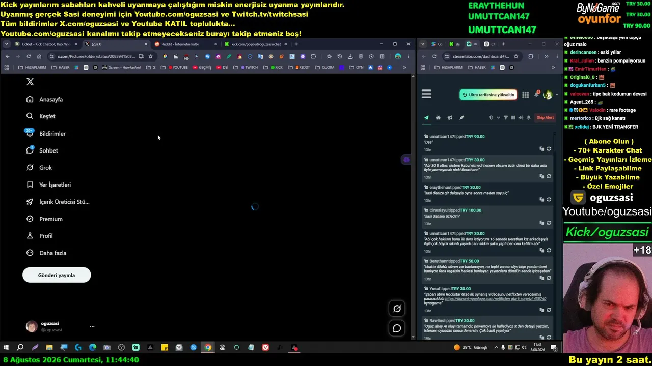This screenshot has width=652, height=366.
Task: Open tab search dropdown in Streamlabs window
Action: pyautogui.click(x=423, y=44)
